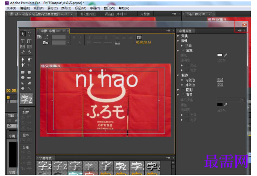This screenshot has height=176, width=257.
Task: Click the 00:00:02:14 timecode in title toolbar
Action: pos(143,42)
